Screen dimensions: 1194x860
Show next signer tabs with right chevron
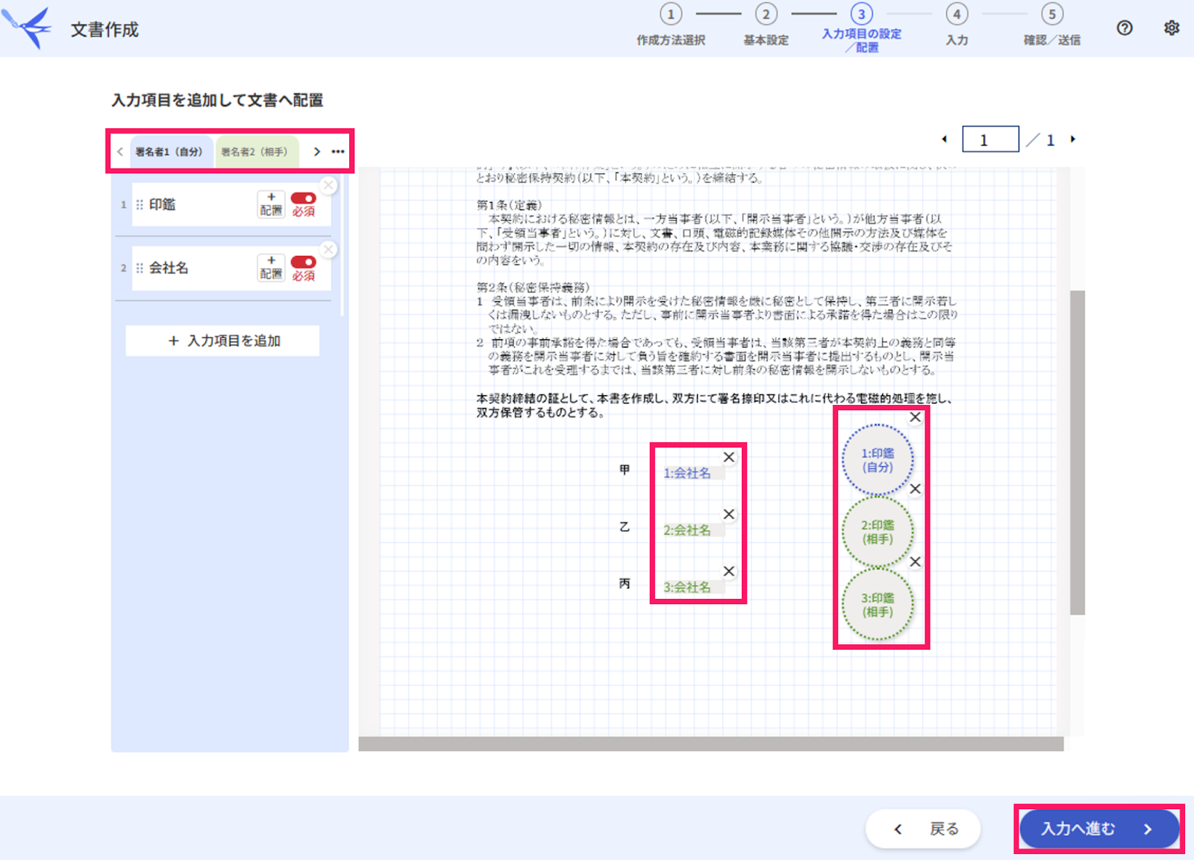pos(316,151)
